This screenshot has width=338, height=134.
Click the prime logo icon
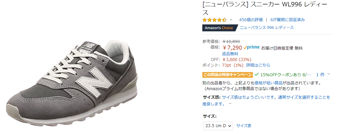(251, 47)
